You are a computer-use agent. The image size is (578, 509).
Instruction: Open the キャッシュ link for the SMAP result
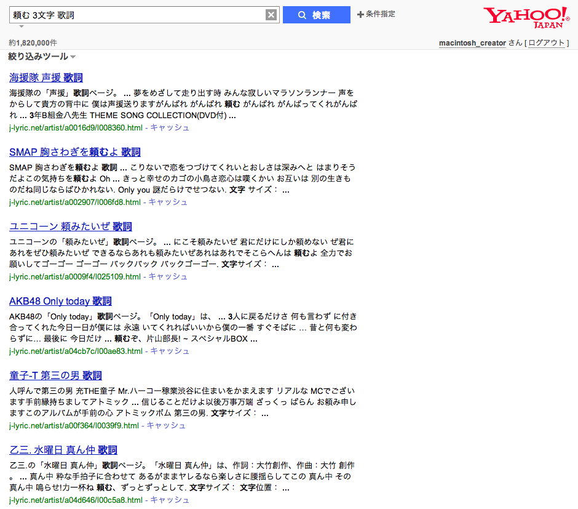tap(168, 202)
